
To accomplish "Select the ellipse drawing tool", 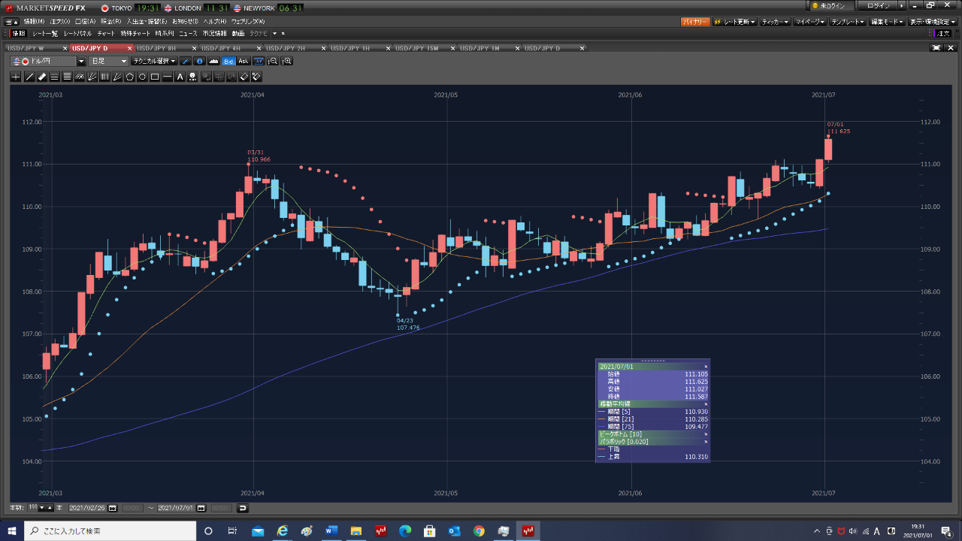I will (142, 77).
